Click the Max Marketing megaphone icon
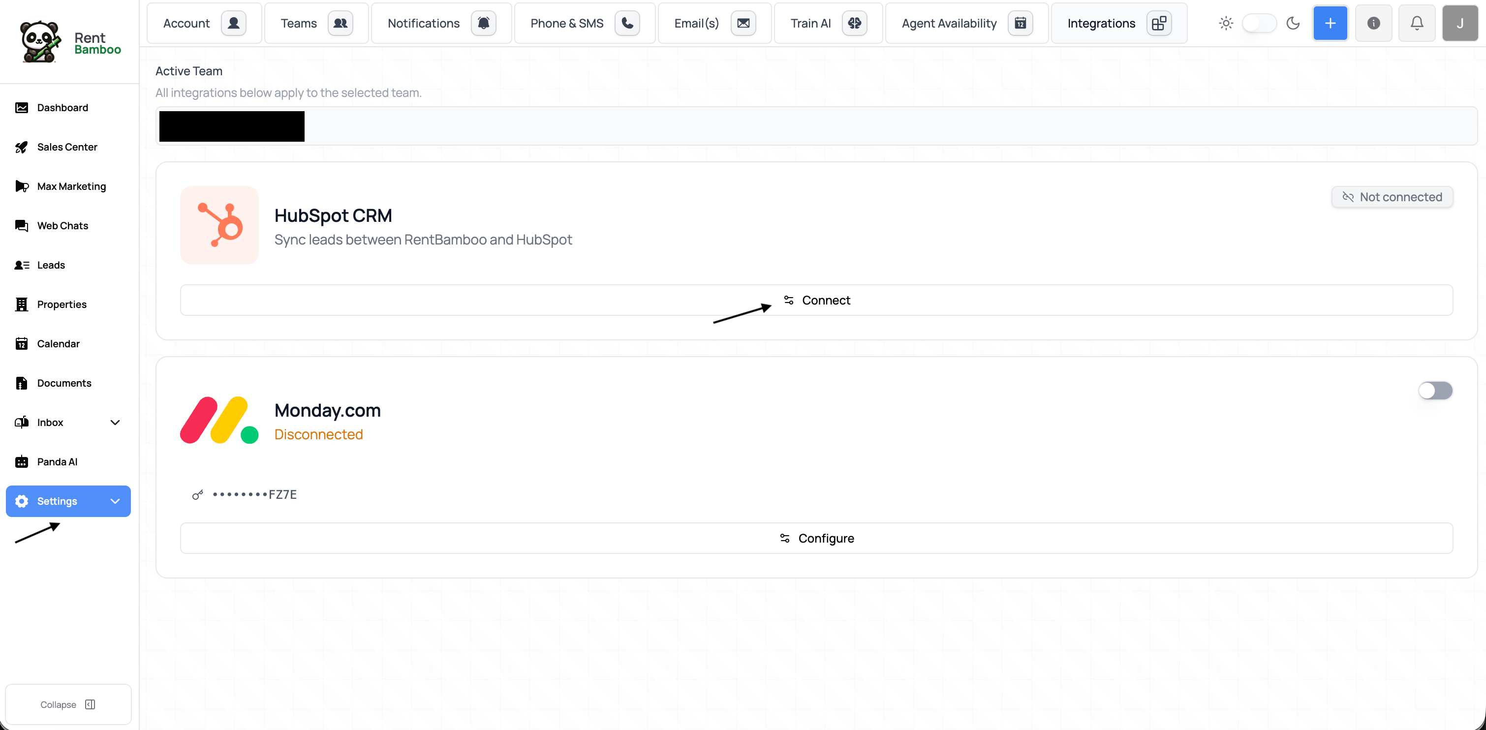 (x=21, y=186)
